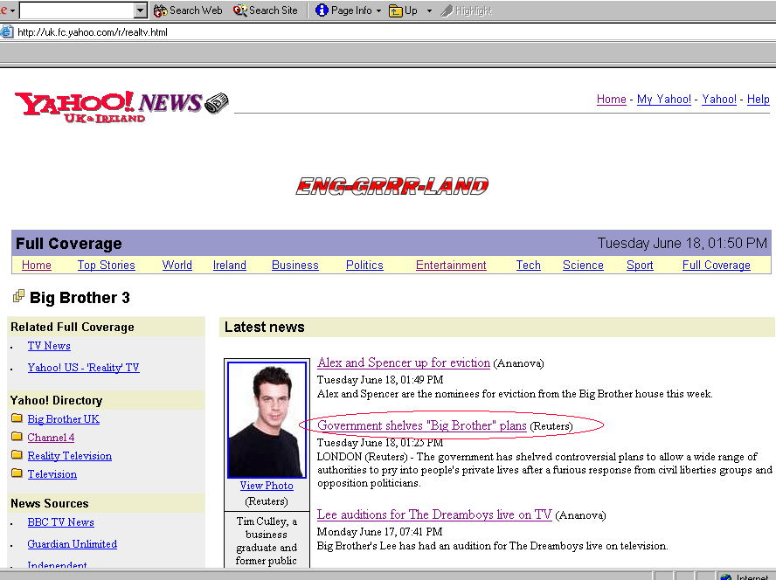Expand the Page Info dropdown arrow
The height and width of the screenshot is (580, 776).
(x=378, y=10)
